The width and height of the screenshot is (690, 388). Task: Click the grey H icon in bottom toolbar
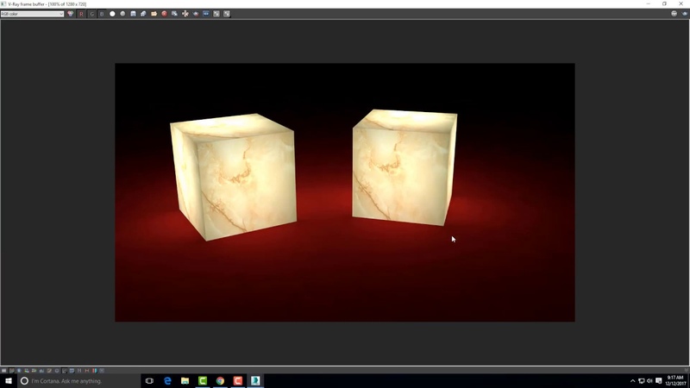(79, 371)
